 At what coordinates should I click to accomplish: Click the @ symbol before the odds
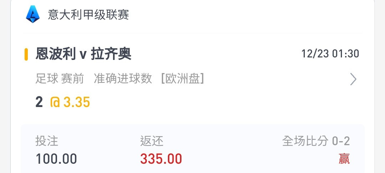click(55, 102)
